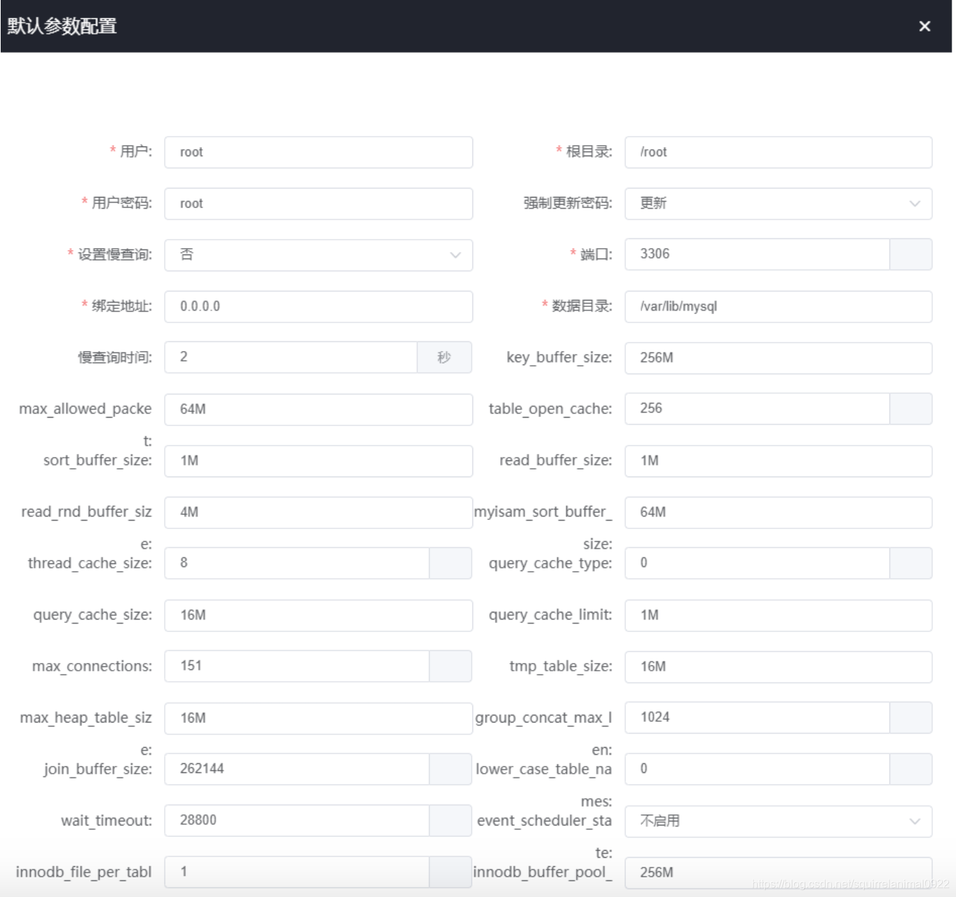Click the stepper of thread_cache_size field
This screenshot has height=897, width=956.
450,563
